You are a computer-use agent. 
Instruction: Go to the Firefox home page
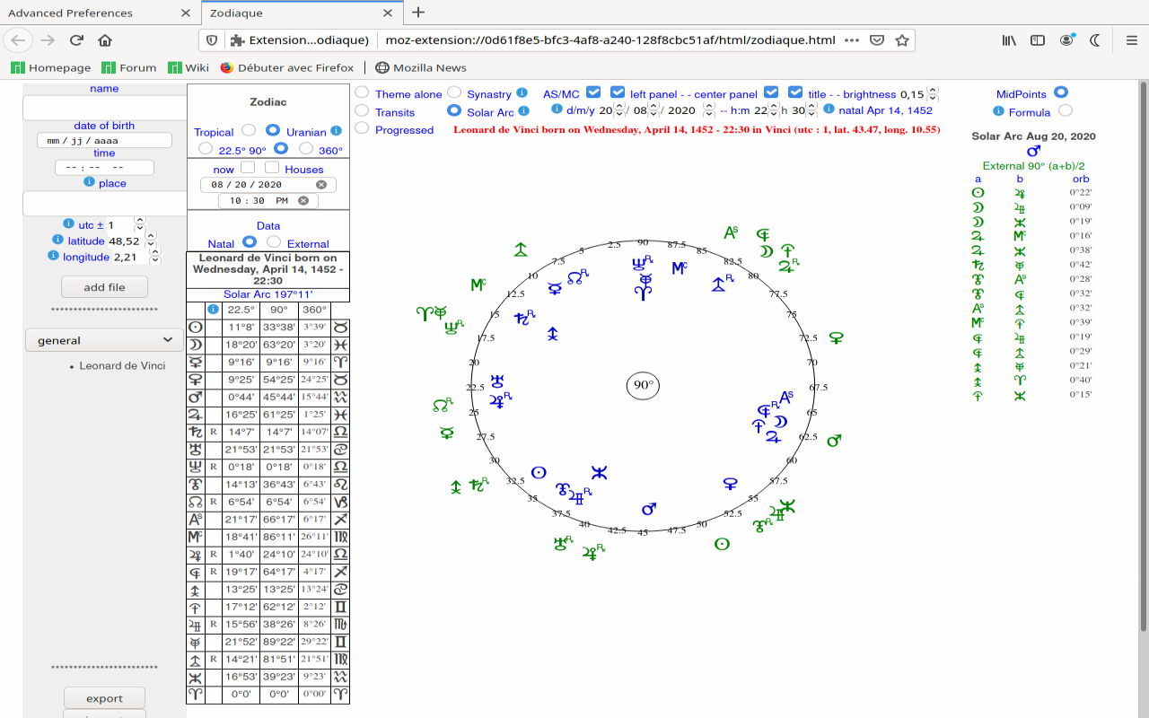click(105, 40)
